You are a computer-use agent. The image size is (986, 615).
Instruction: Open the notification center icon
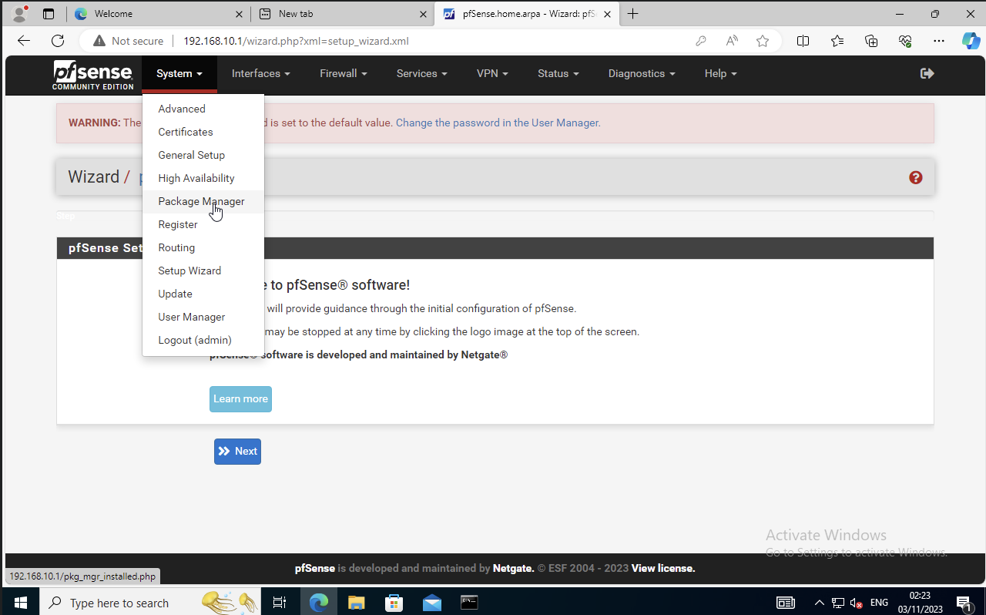tap(963, 603)
